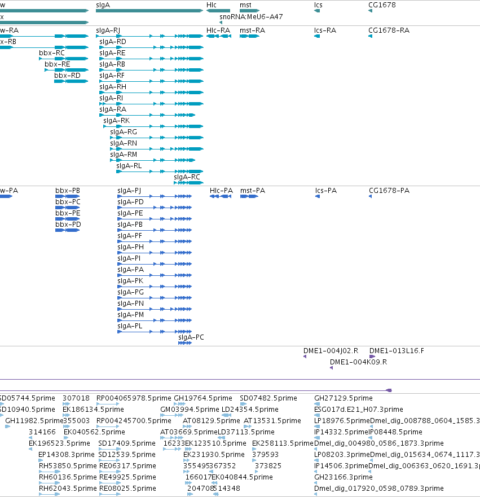Select transcript label slgA-RE
The width and height of the screenshot is (480, 497).
(x=112, y=53)
